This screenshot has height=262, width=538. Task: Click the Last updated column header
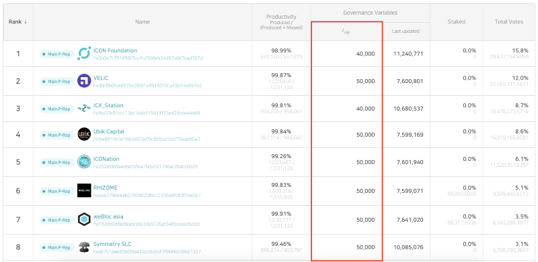tap(406, 31)
